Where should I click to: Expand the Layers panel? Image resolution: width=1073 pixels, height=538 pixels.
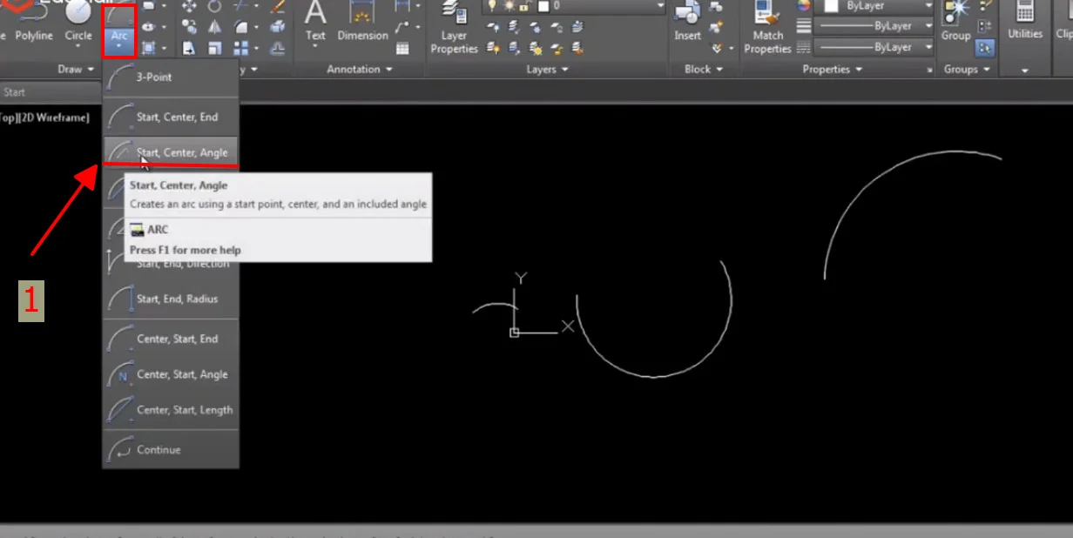point(547,69)
